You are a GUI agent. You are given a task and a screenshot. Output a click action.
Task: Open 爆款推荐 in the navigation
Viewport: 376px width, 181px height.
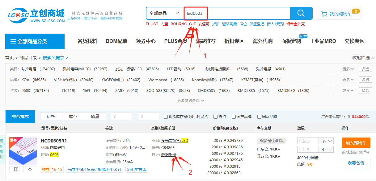pos(206,41)
